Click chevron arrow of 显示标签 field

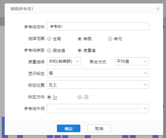(145, 73)
